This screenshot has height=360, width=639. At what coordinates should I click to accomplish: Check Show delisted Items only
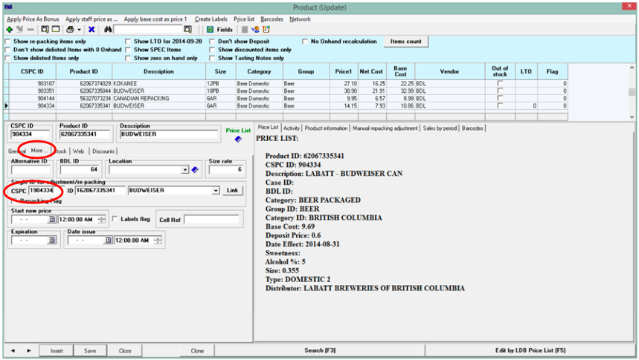pos(7,58)
